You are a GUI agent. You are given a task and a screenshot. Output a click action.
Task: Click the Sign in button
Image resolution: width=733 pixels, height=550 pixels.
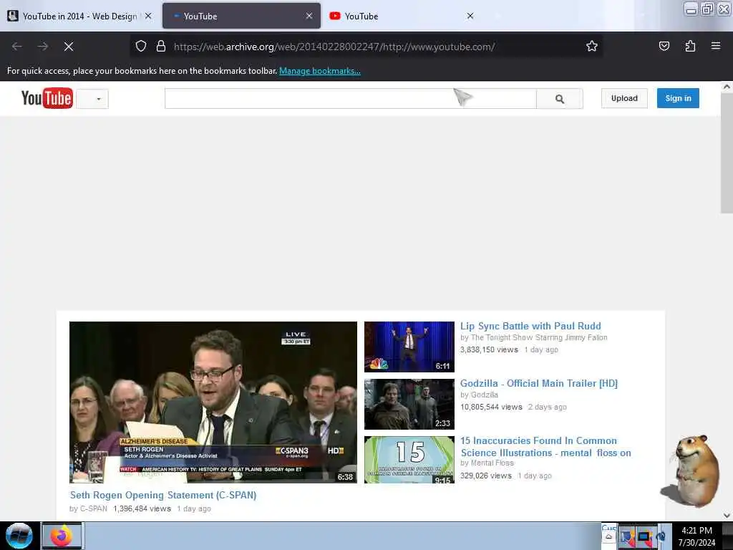(678, 98)
